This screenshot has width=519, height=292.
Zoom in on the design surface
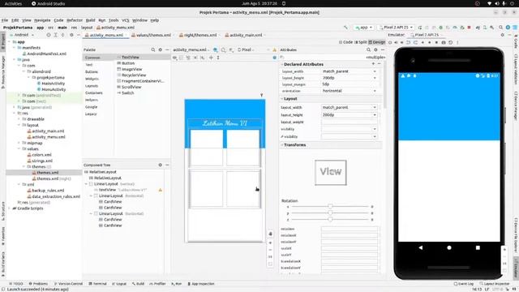(270, 243)
